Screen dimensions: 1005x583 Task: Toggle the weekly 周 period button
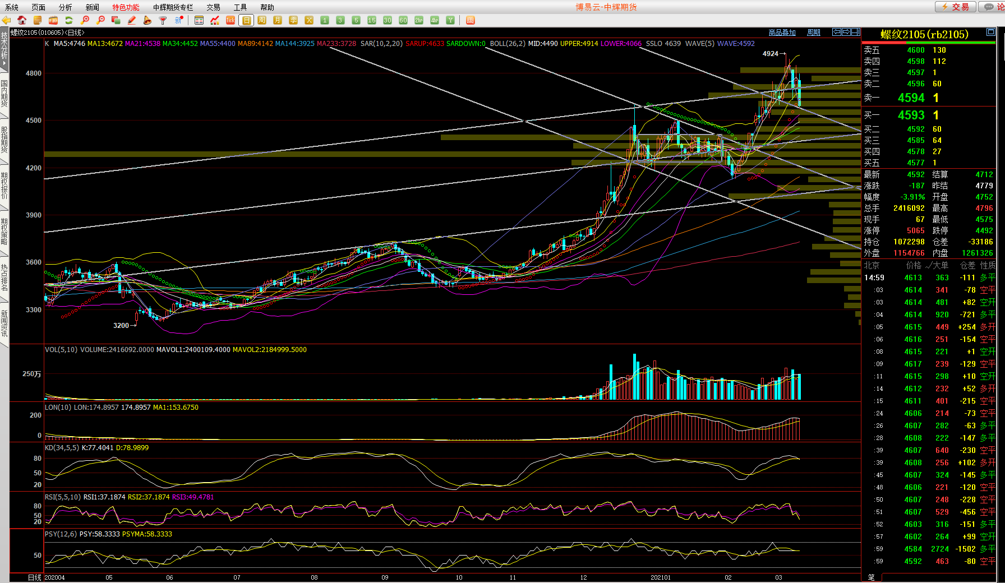tap(262, 20)
